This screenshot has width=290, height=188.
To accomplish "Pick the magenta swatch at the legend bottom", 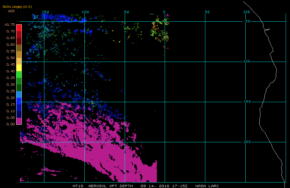I will (19, 121).
